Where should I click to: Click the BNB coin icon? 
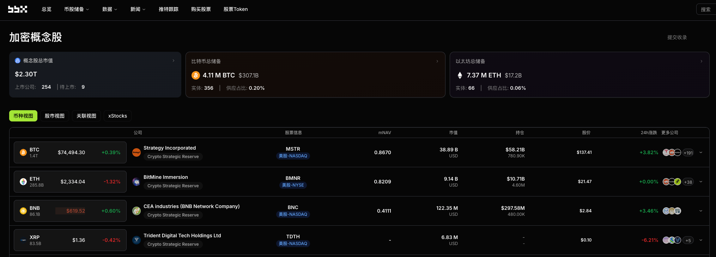point(23,211)
